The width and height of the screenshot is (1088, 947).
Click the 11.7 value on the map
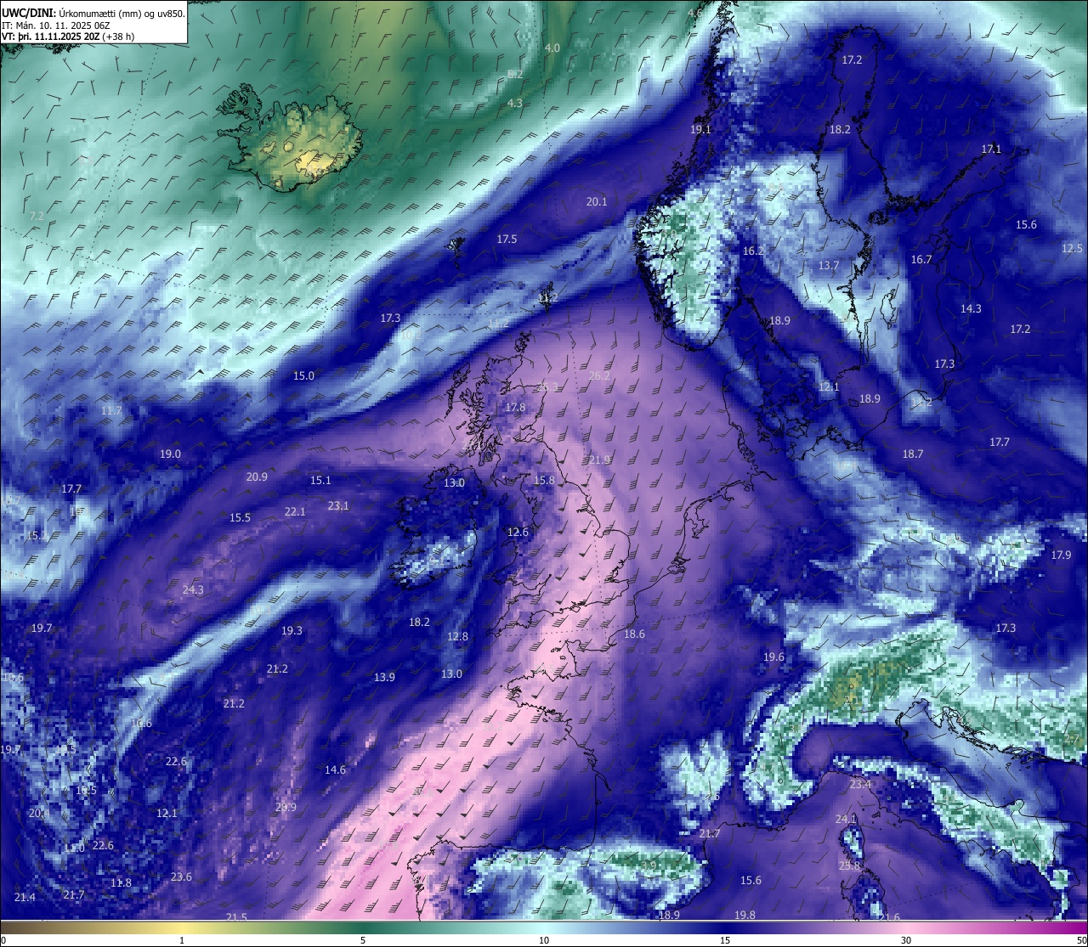tap(111, 410)
